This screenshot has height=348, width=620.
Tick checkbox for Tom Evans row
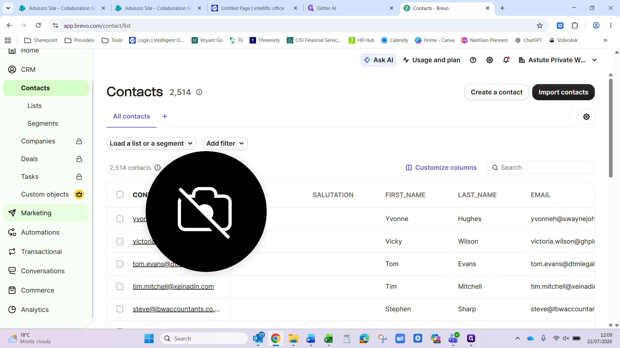[x=120, y=264]
